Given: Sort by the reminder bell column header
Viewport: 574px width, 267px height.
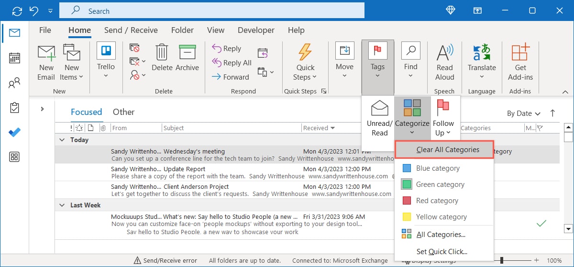Looking at the screenshot, I should (x=79, y=128).
